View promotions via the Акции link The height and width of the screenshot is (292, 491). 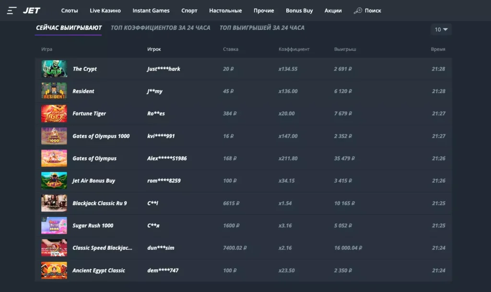coord(333,10)
